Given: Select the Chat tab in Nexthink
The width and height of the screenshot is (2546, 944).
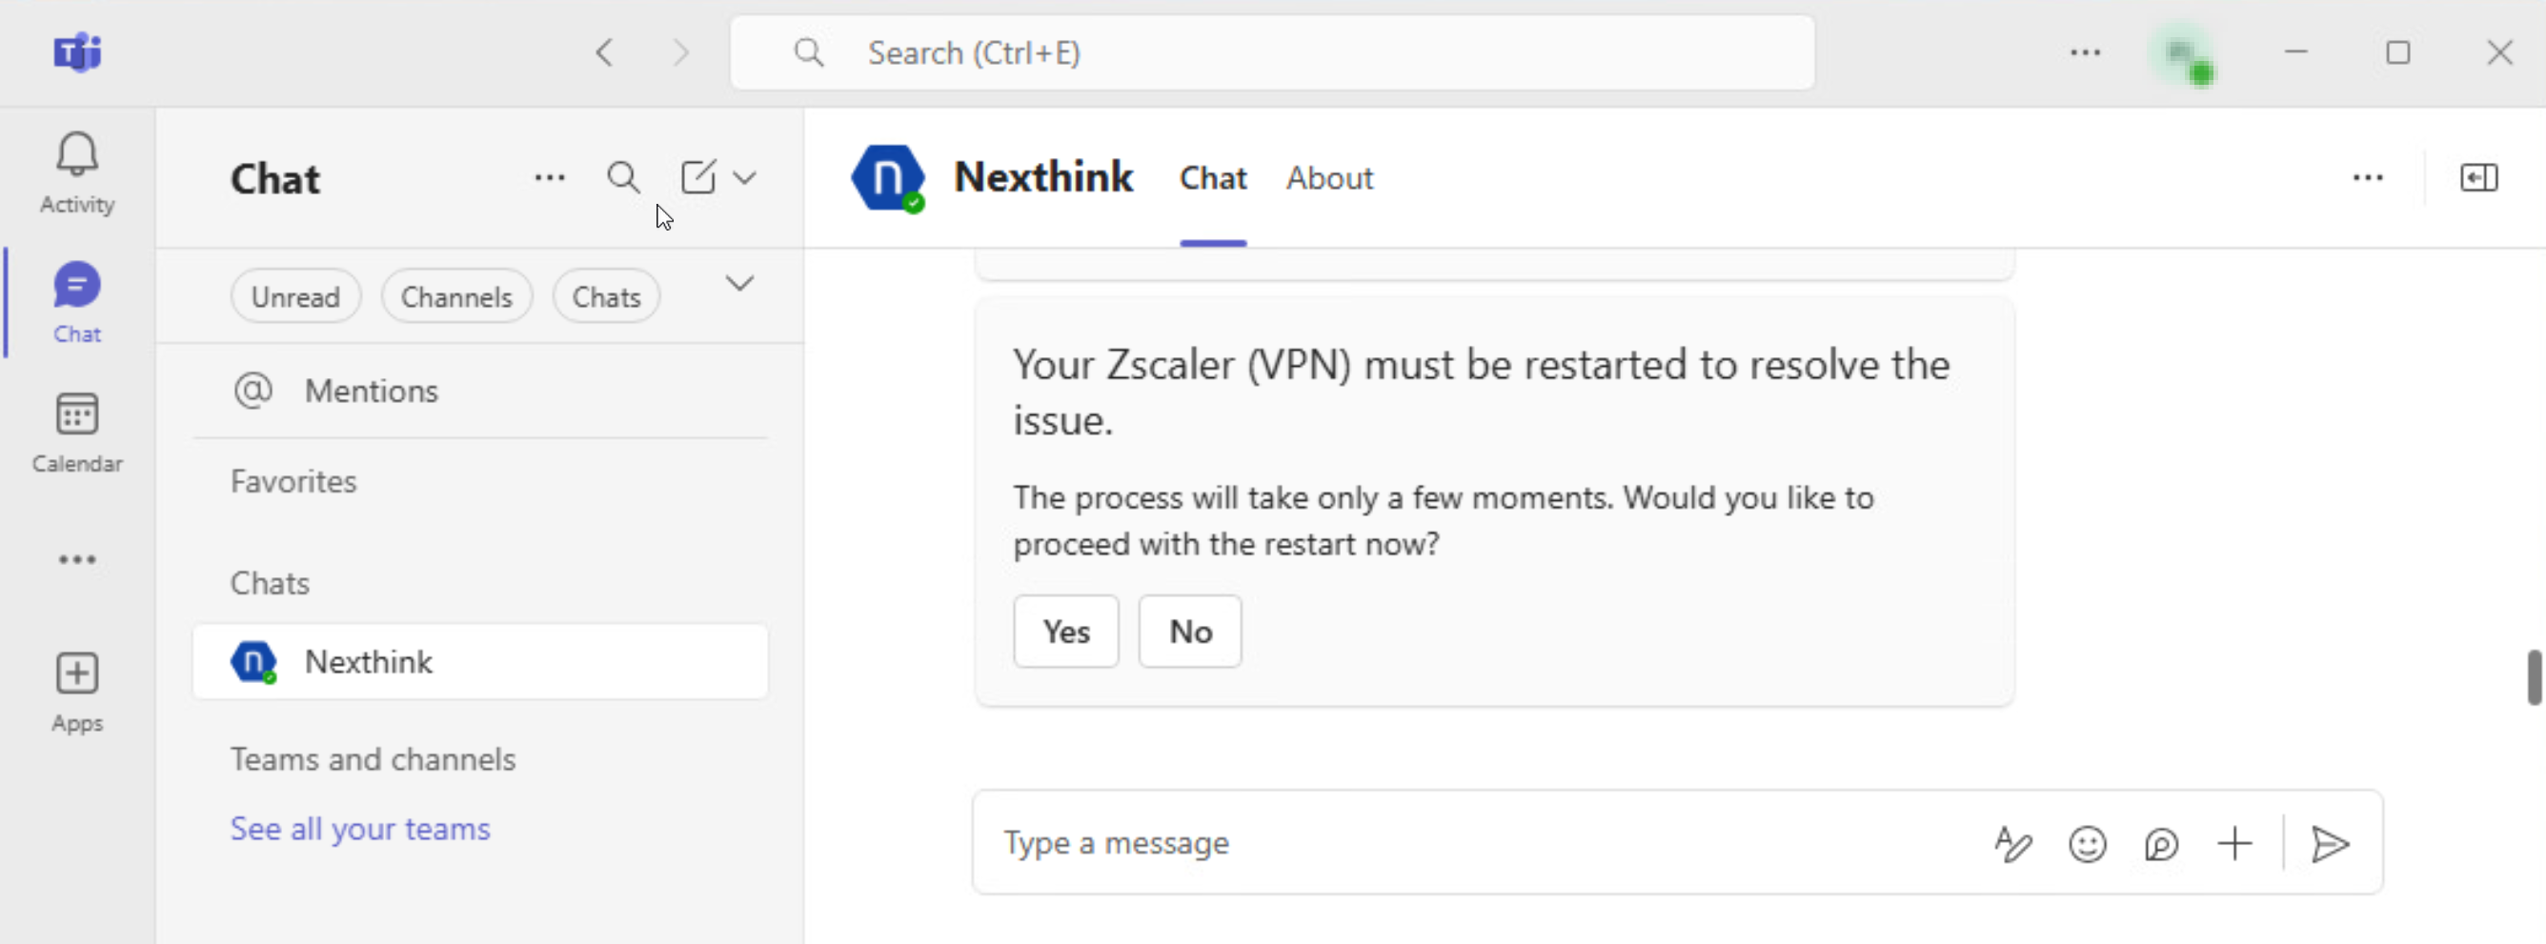Looking at the screenshot, I should click(x=1213, y=178).
